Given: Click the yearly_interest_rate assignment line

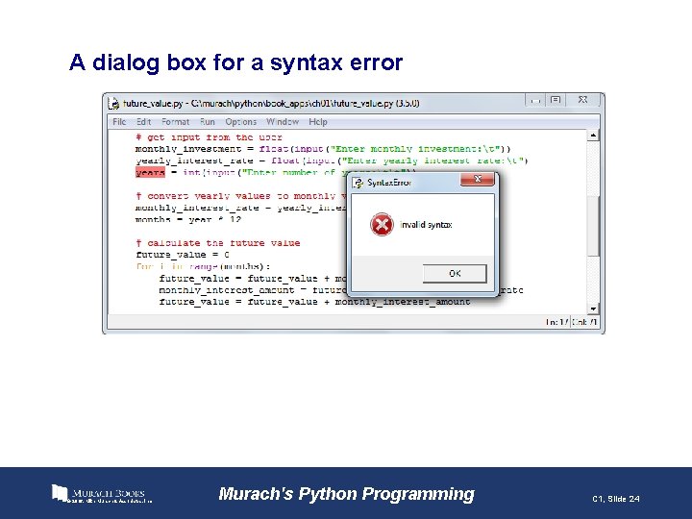Looking at the screenshot, I should (x=332, y=161).
